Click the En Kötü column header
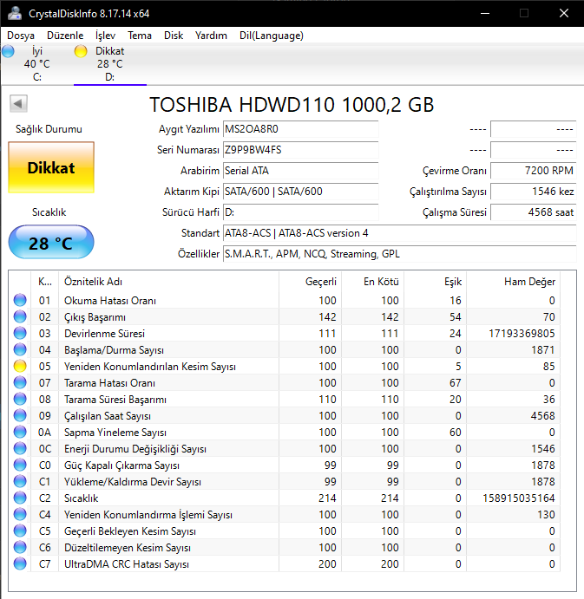The width and height of the screenshot is (584, 599). [373, 282]
